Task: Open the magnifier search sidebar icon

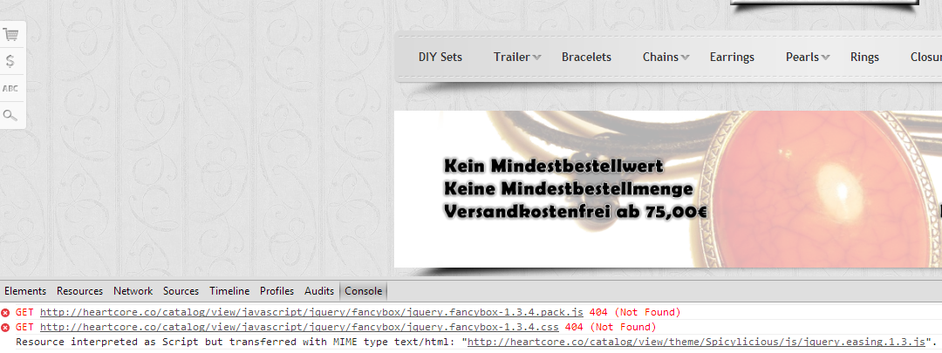Action: pos(10,115)
